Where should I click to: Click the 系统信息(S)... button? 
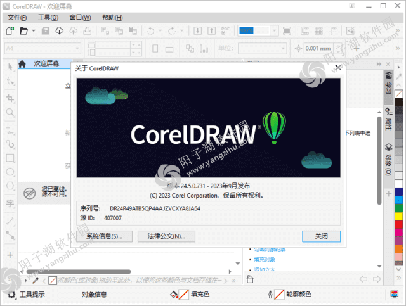coord(105,236)
